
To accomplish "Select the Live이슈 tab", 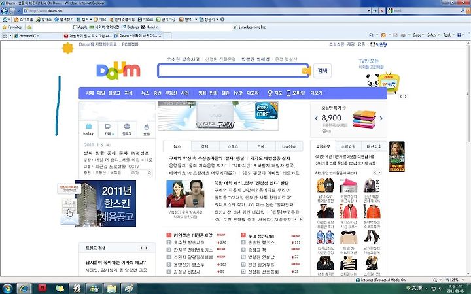I will point(288,146).
